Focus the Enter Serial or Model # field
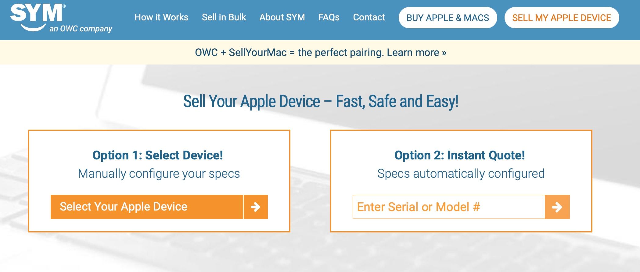This screenshot has height=272, width=640. pos(448,207)
